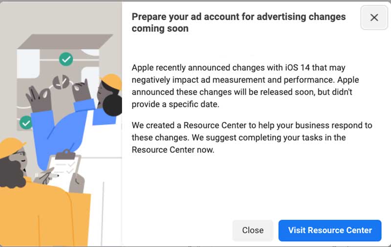391x247 pixels.
Task: Click the "Prepare your ad account" heading
Action: coord(239,22)
